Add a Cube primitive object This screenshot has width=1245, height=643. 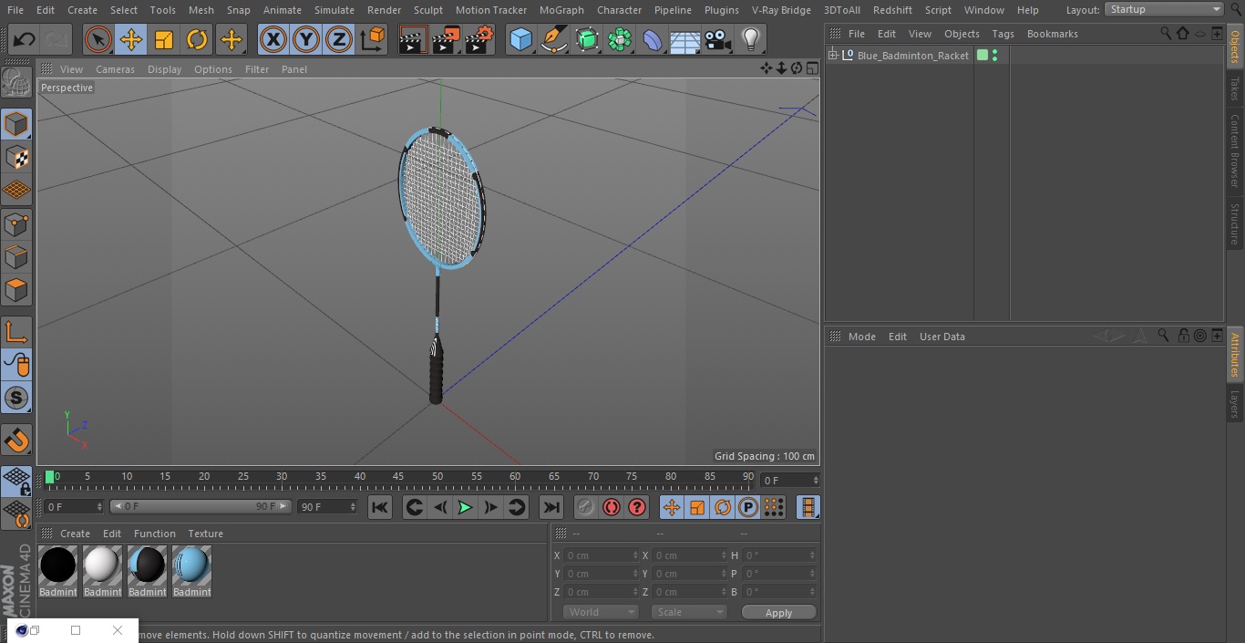click(520, 39)
